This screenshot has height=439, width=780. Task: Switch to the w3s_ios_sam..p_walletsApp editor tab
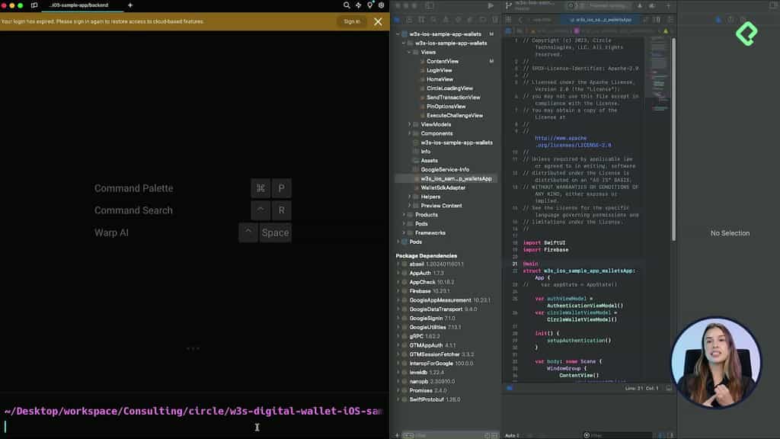(x=602, y=20)
